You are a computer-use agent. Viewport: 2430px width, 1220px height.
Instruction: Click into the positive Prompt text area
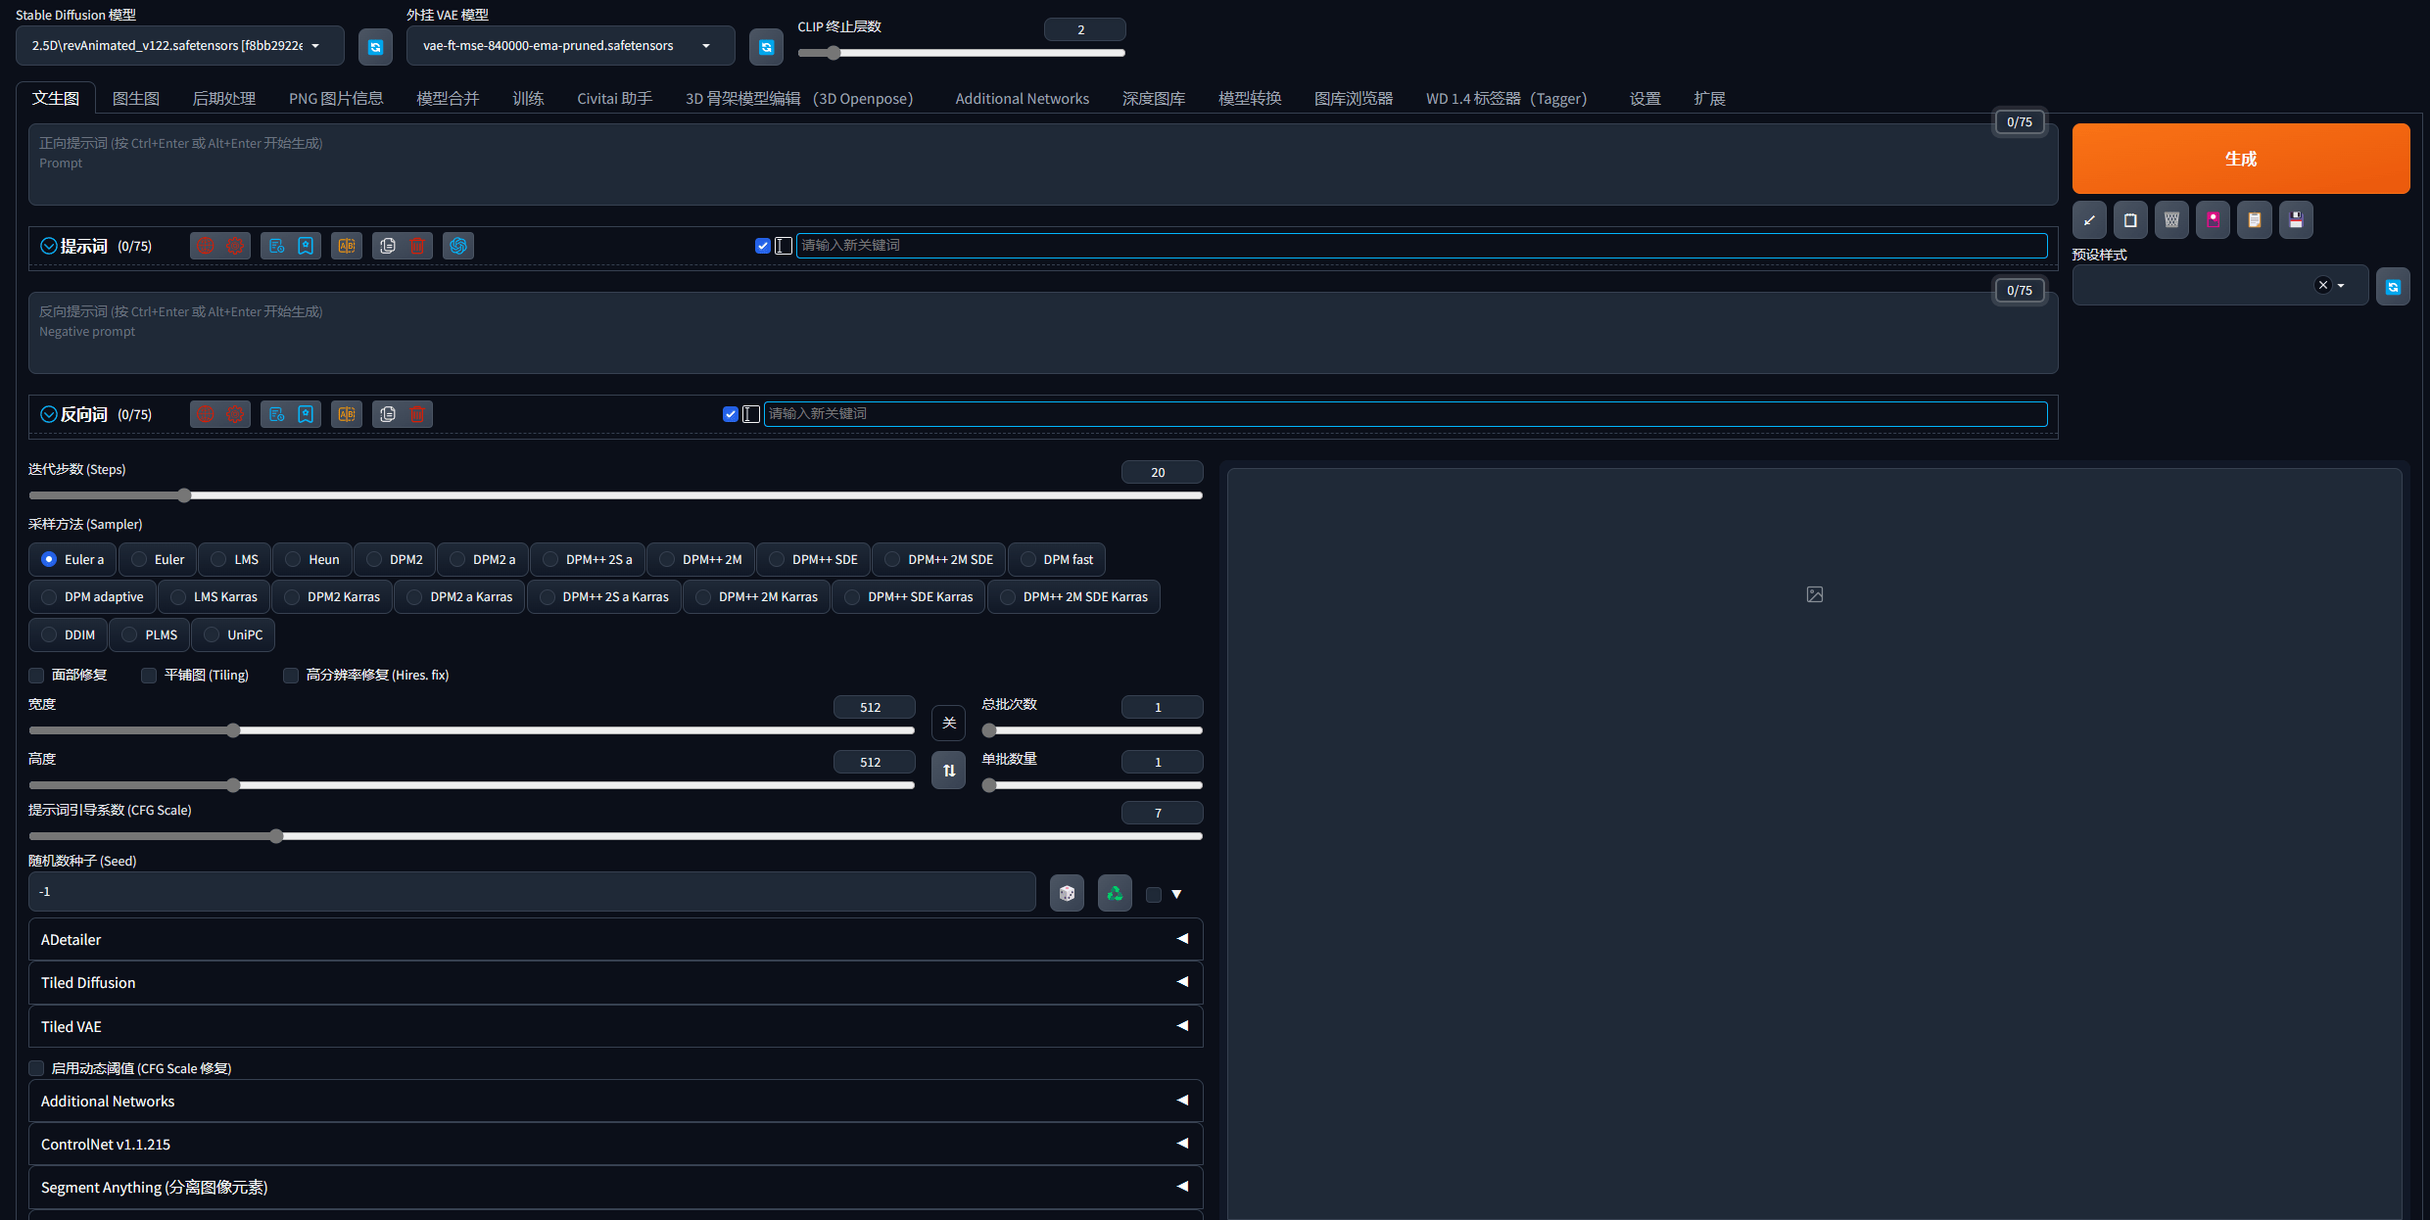tap(1043, 164)
